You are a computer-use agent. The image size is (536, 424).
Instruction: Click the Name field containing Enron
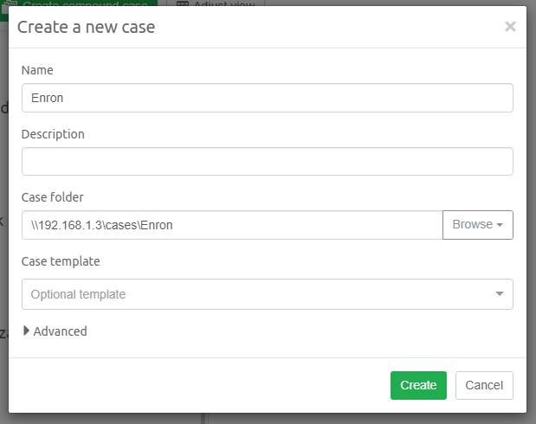click(x=267, y=98)
